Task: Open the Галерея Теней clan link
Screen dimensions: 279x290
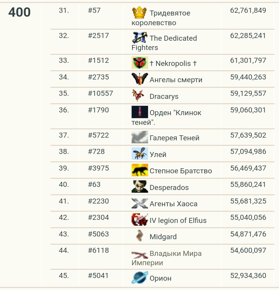Action: 174,138
